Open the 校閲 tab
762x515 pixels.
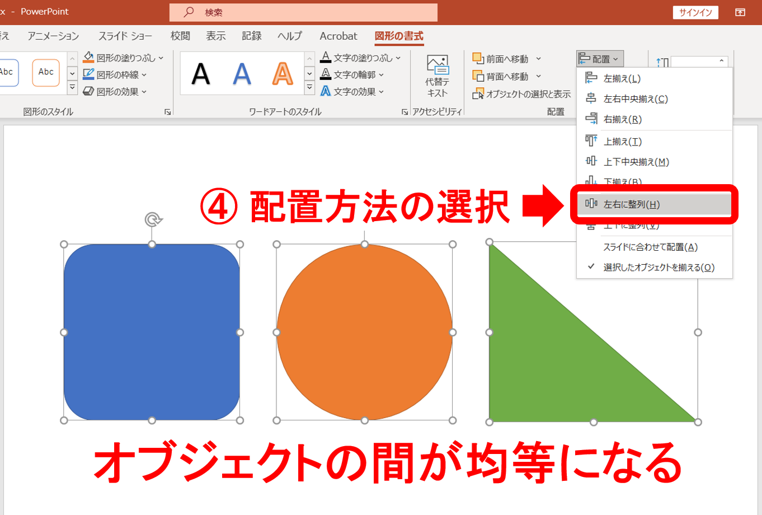tap(180, 36)
